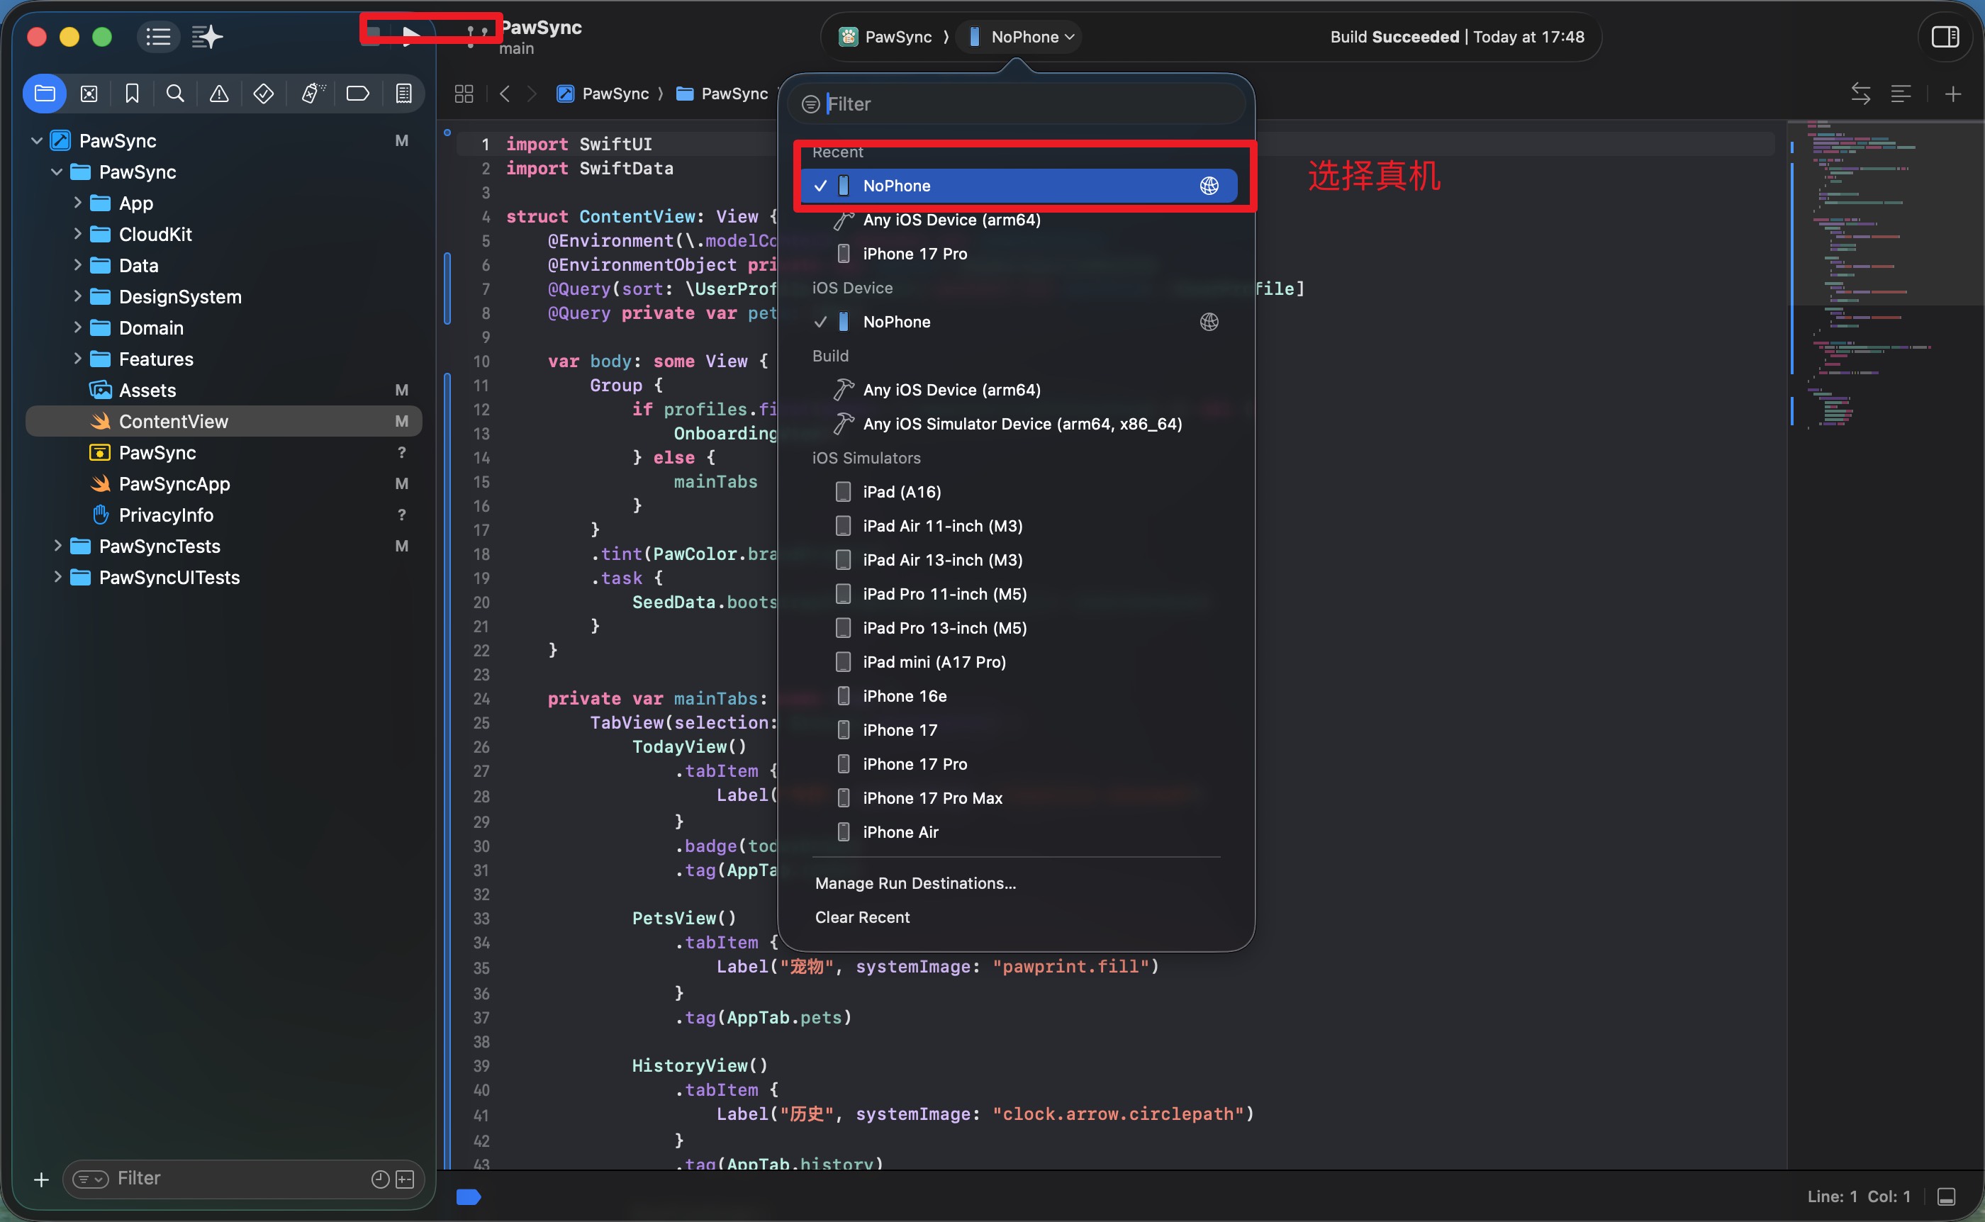This screenshot has height=1222, width=1985.
Task: Show only source-controlled files filter icon
Action: 405,1179
